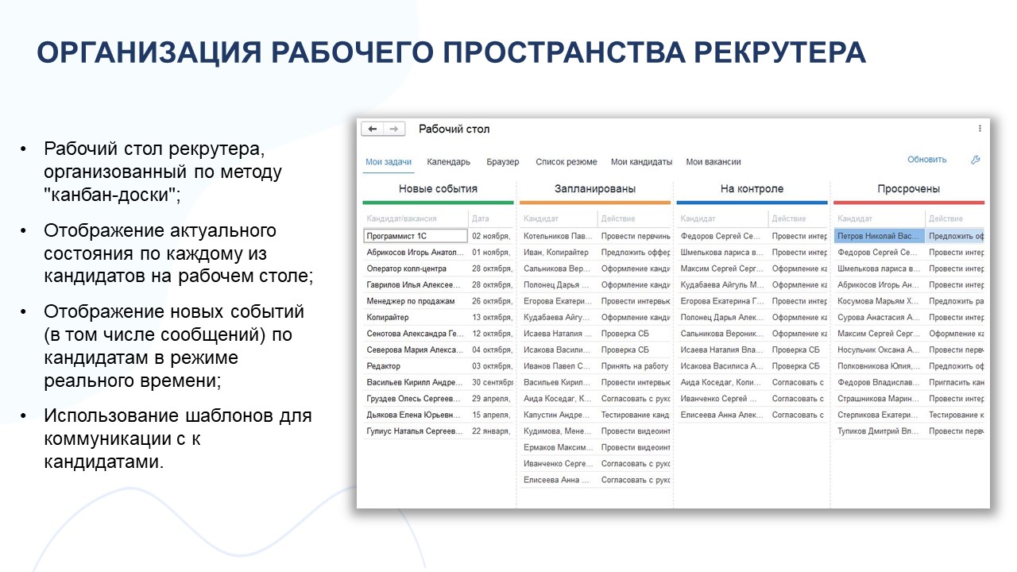Refresh the board via Обновить link
The width and height of the screenshot is (1017, 572).
pos(926,159)
